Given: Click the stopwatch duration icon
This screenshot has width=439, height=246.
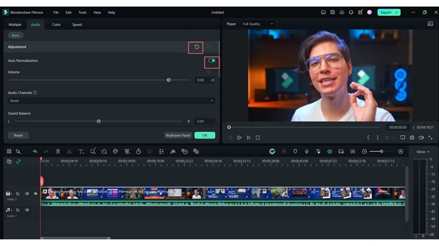Looking at the screenshot, I should point(139,151).
